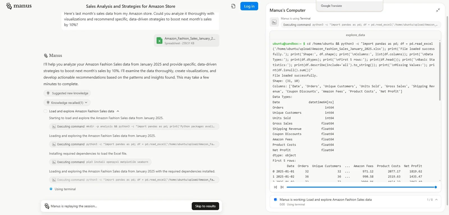Expand the task progress panel chevron
The height and width of the screenshot is (215, 449).
436,200
